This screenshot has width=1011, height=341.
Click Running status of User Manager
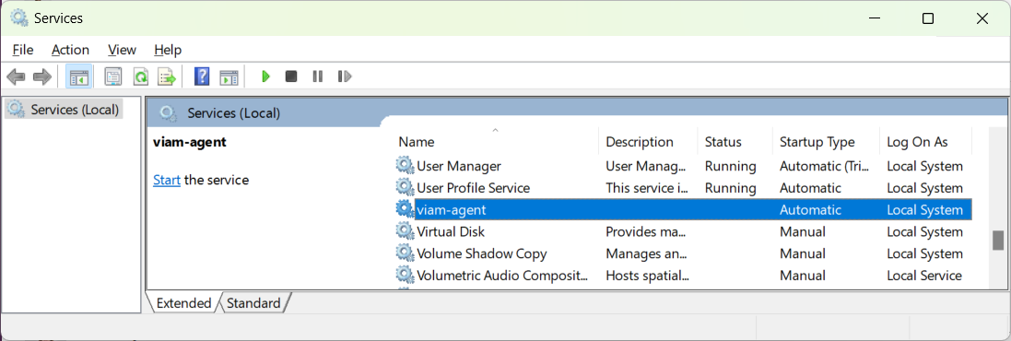(x=730, y=166)
